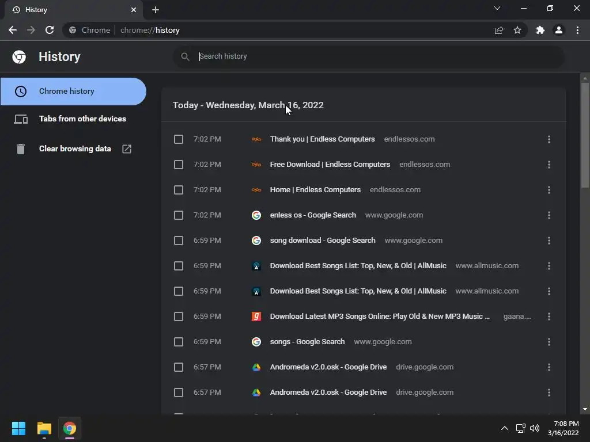Click 'www.google.com' beside songs - Google Search
This screenshot has height=442, width=590.
tap(383, 342)
